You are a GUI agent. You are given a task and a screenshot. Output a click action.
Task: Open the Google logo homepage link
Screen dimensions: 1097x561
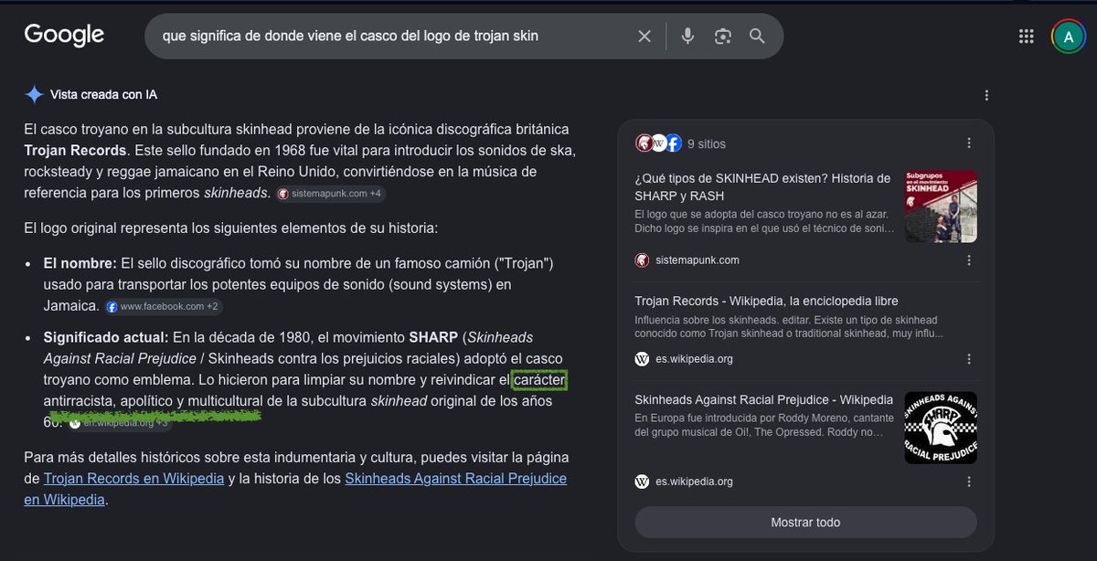point(64,35)
